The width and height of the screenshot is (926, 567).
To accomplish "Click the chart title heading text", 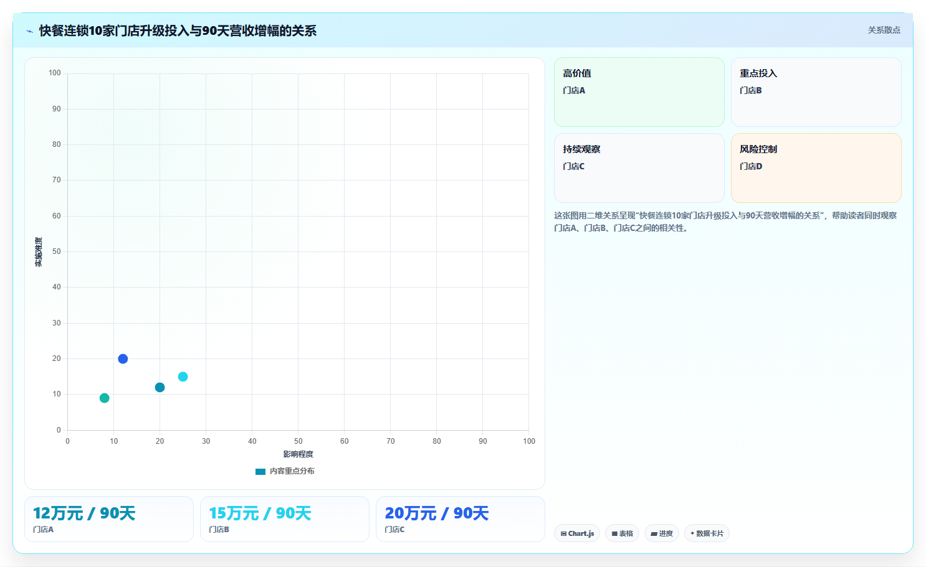I will click(x=178, y=30).
